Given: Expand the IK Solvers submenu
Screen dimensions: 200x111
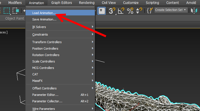Looking at the screenshot, I should click(x=60, y=27).
